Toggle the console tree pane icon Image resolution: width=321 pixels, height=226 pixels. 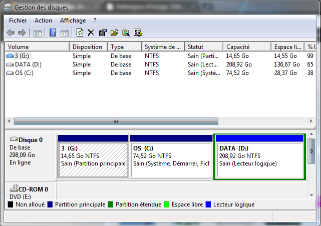click(37, 32)
